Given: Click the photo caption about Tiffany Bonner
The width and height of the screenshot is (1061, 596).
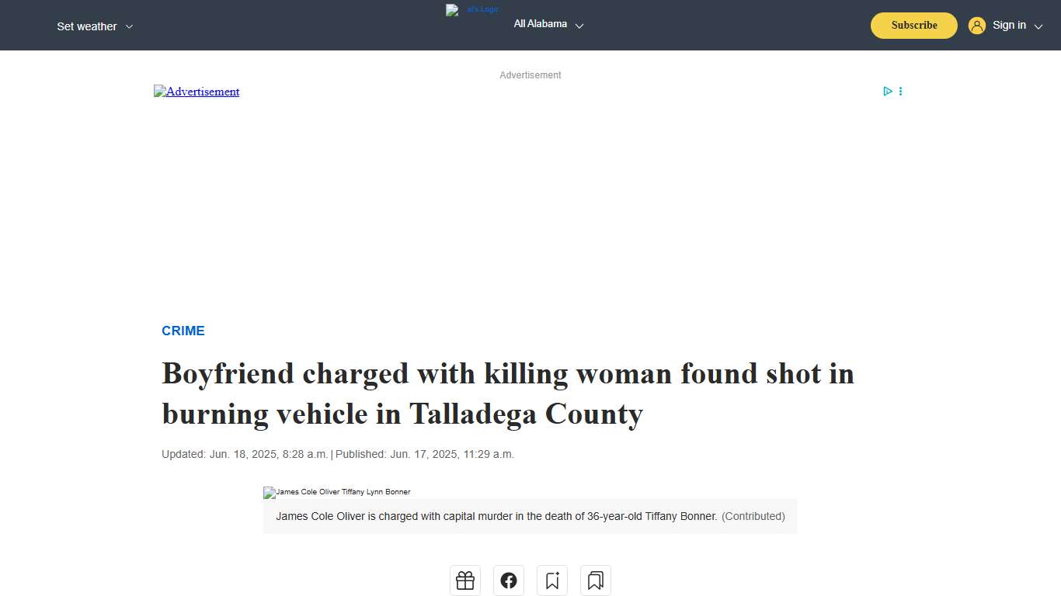Looking at the screenshot, I should pyautogui.click(x=530, y=516).
